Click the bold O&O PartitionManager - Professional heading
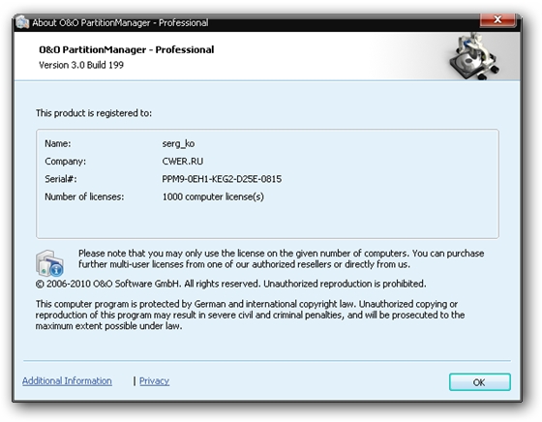This screenshot has height=422, width=542. (x=126, y=49)
